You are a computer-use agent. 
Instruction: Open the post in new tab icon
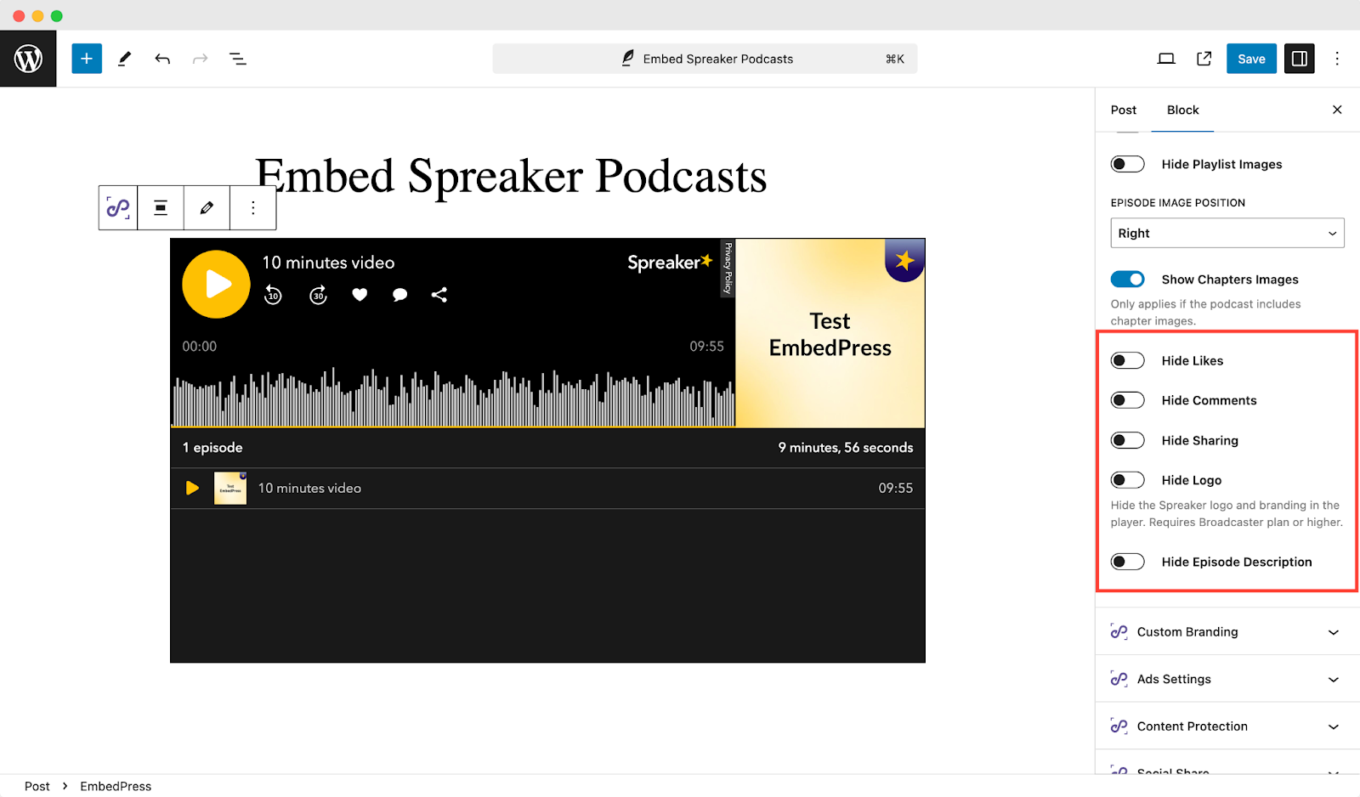(1204, 59)
